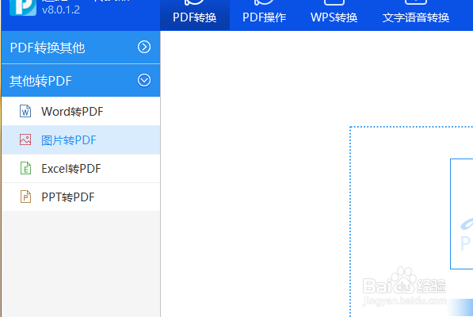473x317 pixels.
Task: Click the version number v8.0.1.2
Action: (x=61, y=10)
